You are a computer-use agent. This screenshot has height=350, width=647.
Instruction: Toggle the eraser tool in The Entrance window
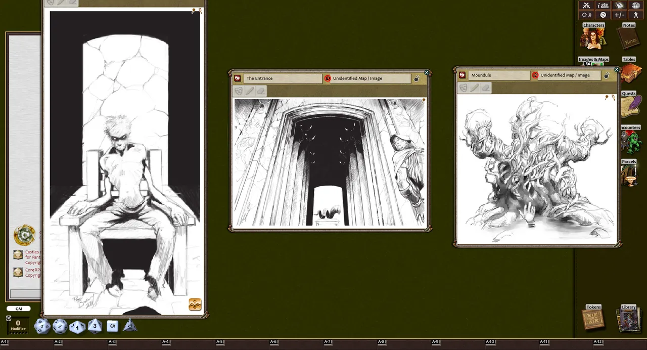pos(261,91)
